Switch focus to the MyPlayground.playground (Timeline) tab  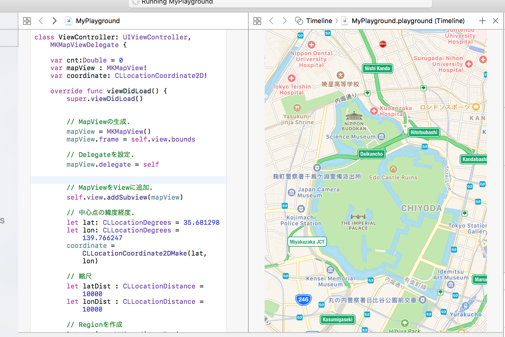[x=408, y=21]
